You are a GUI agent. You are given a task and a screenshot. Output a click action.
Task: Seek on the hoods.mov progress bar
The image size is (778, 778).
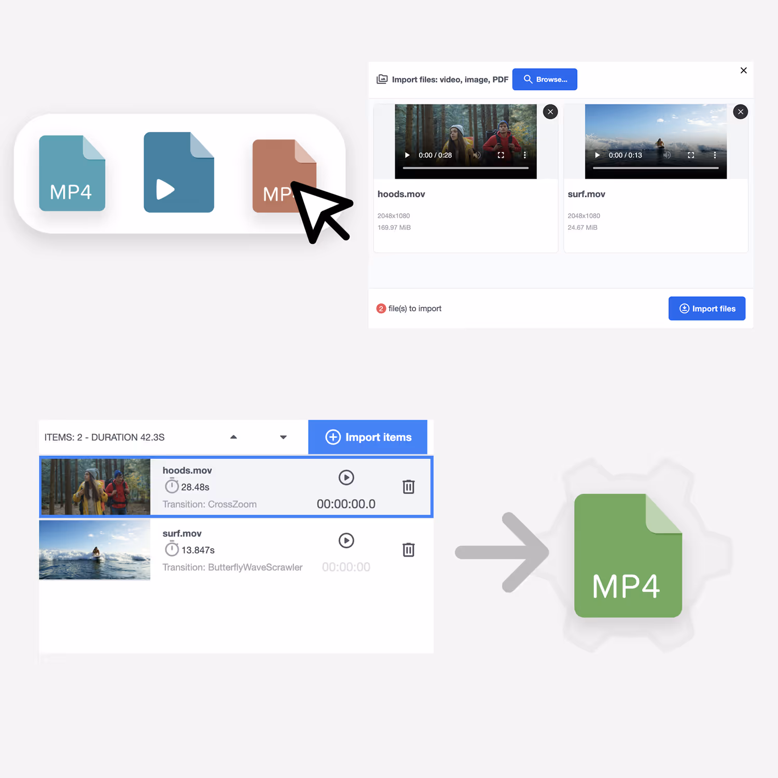pos(466,168)
